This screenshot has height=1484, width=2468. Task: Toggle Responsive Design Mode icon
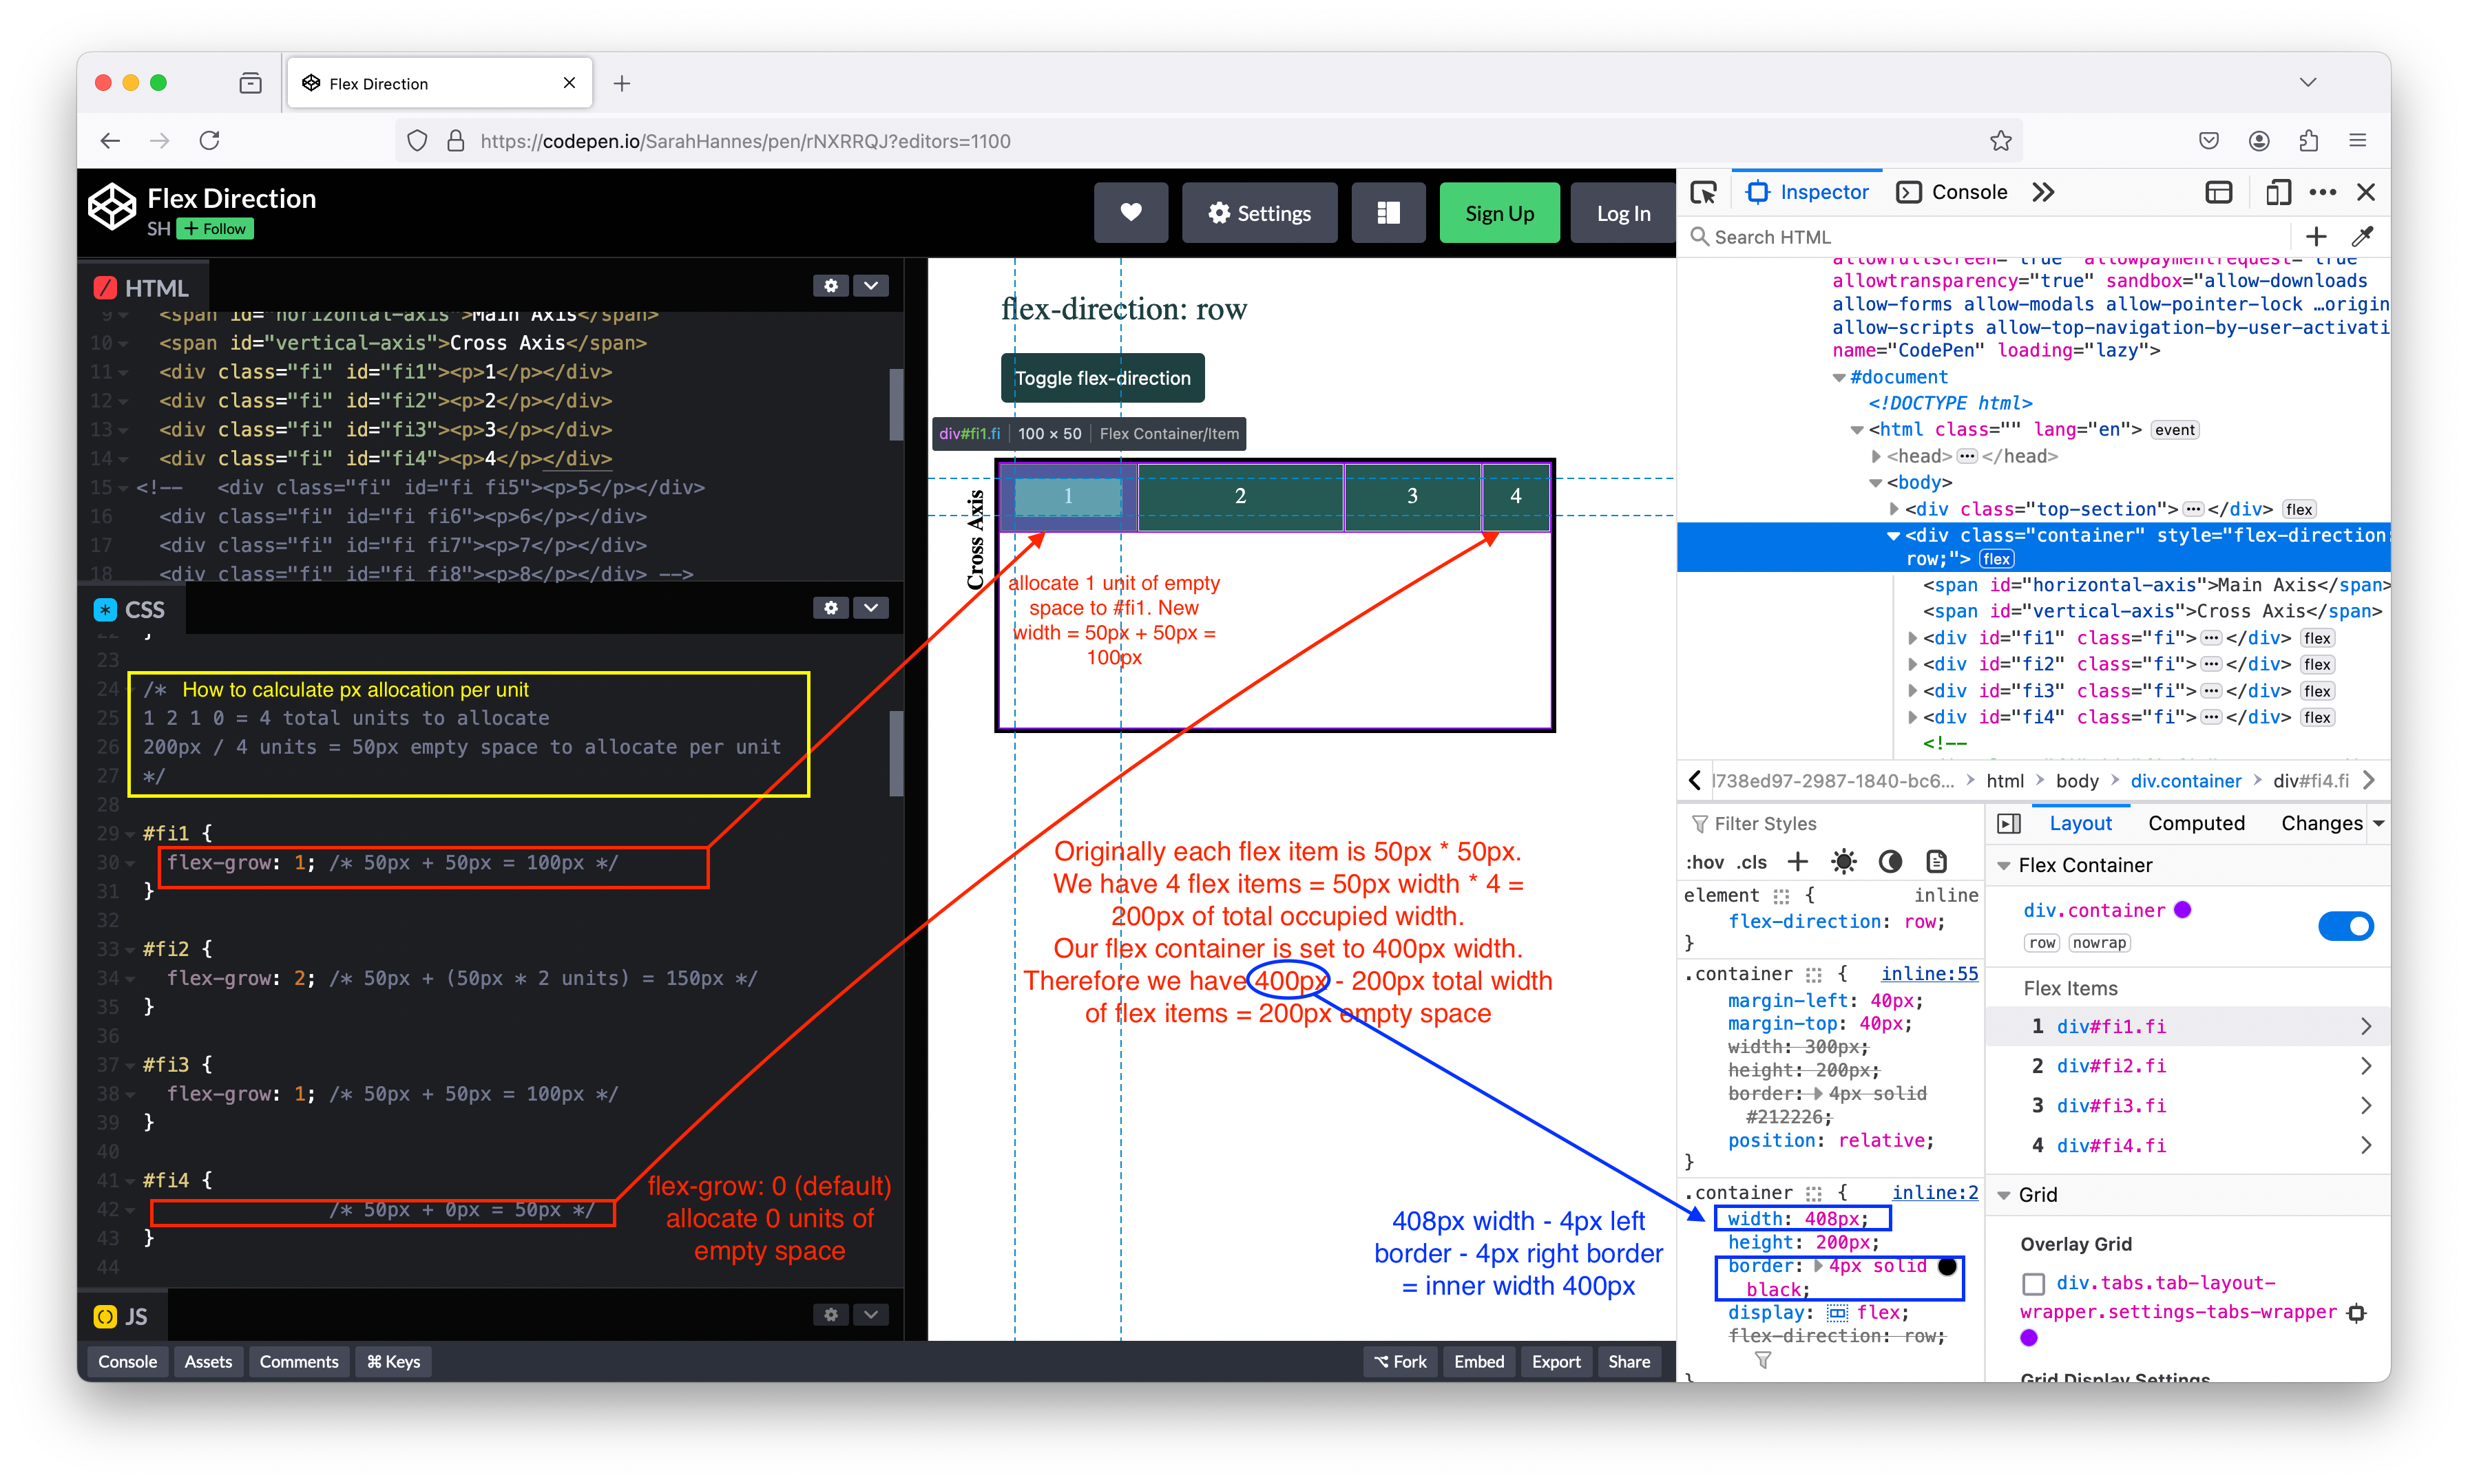[x=2278, y=192]
